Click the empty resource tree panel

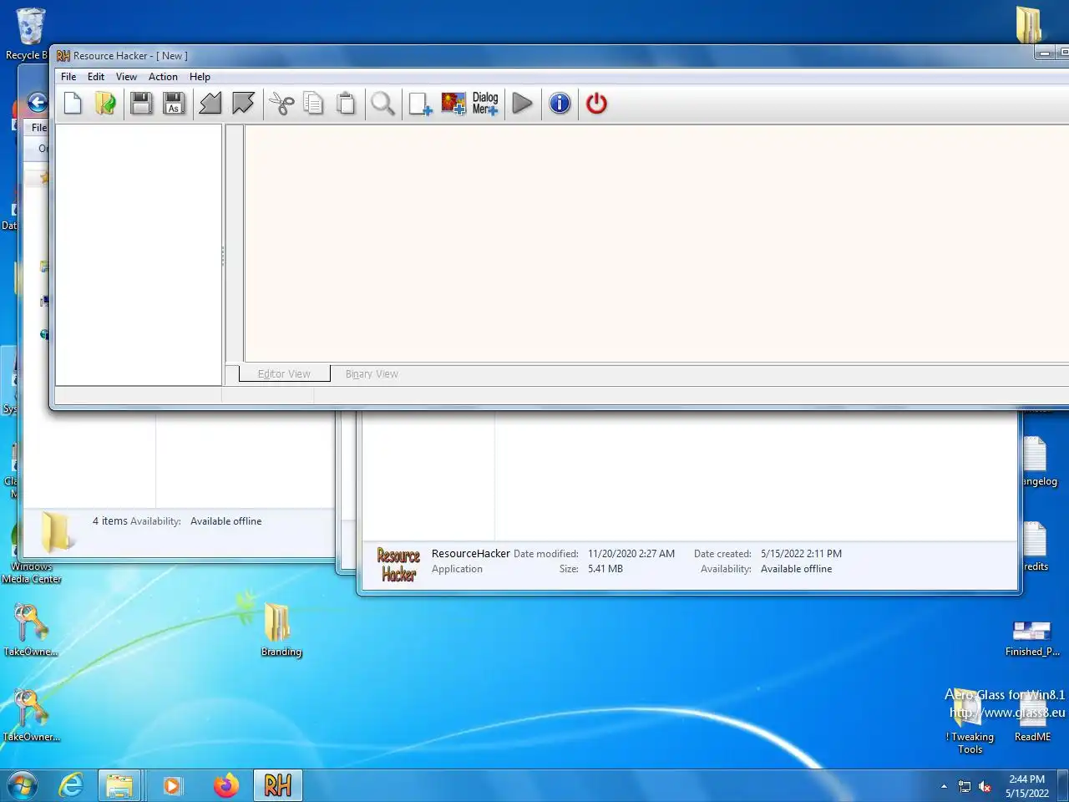139,255
